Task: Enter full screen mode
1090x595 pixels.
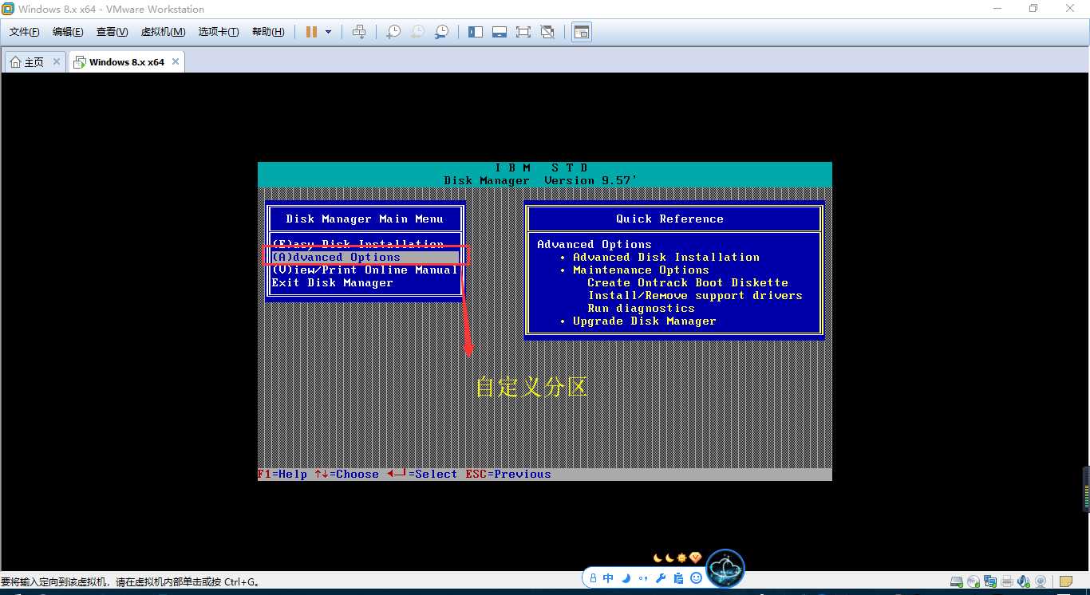Action: click(x=523, y=32)
